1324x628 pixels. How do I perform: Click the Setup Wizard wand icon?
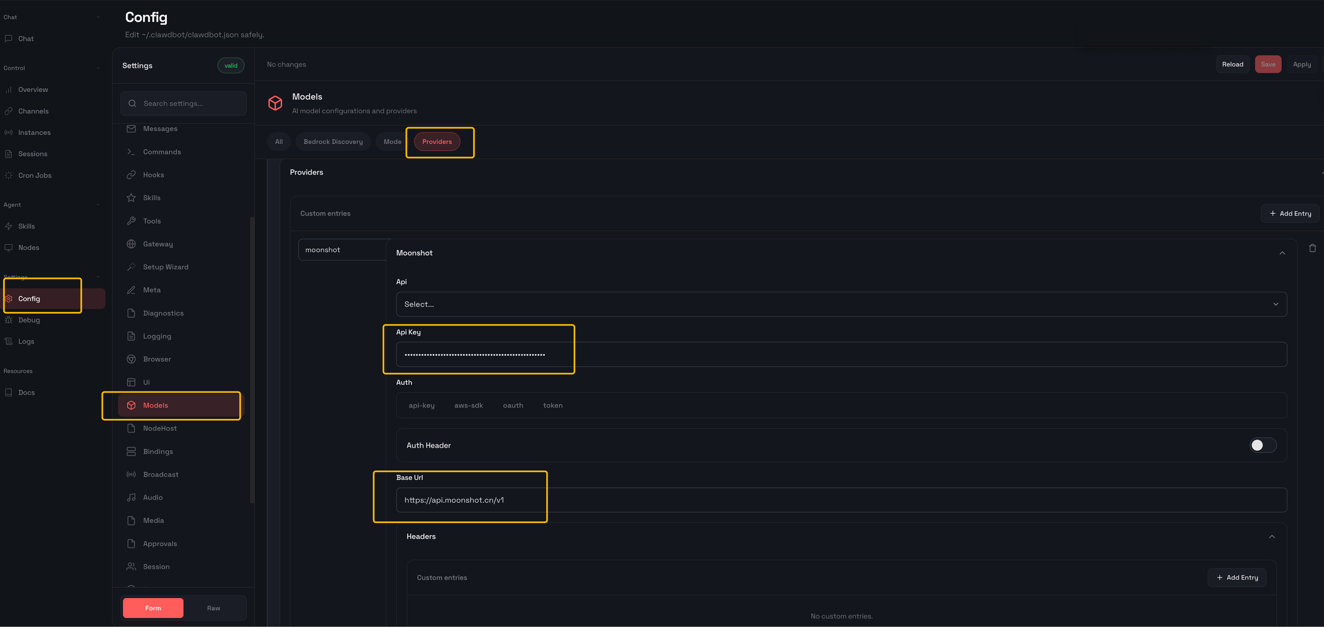coord(131,268)
